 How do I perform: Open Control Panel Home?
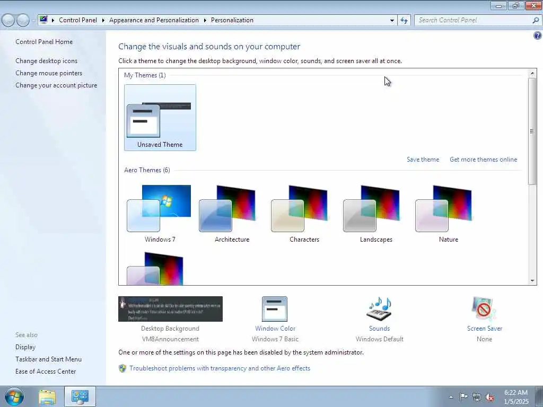point(44,41)
